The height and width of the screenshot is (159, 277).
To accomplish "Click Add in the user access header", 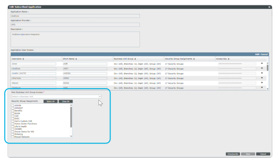I will [257, 54].
